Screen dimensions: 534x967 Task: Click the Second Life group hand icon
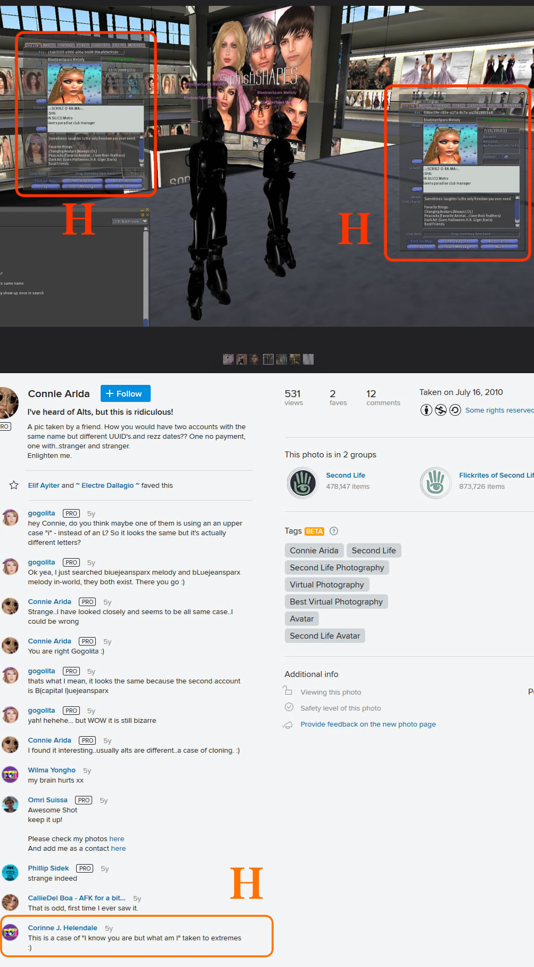(x=302, y=482)
